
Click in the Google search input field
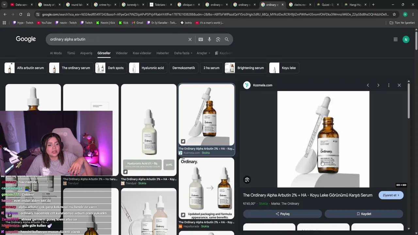(118, 39)
